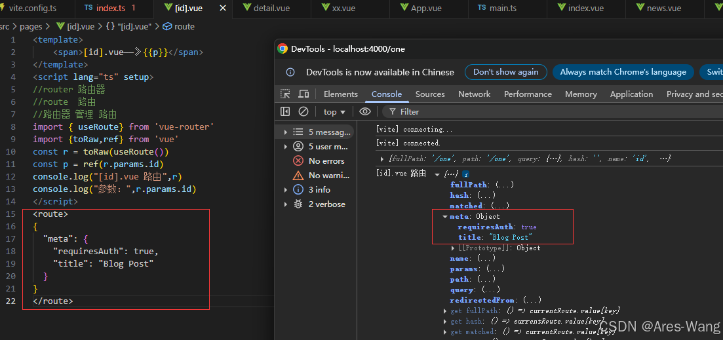Open the Sources tab
The height and width of the screenshot is (340, 723).
click(430, 94)
